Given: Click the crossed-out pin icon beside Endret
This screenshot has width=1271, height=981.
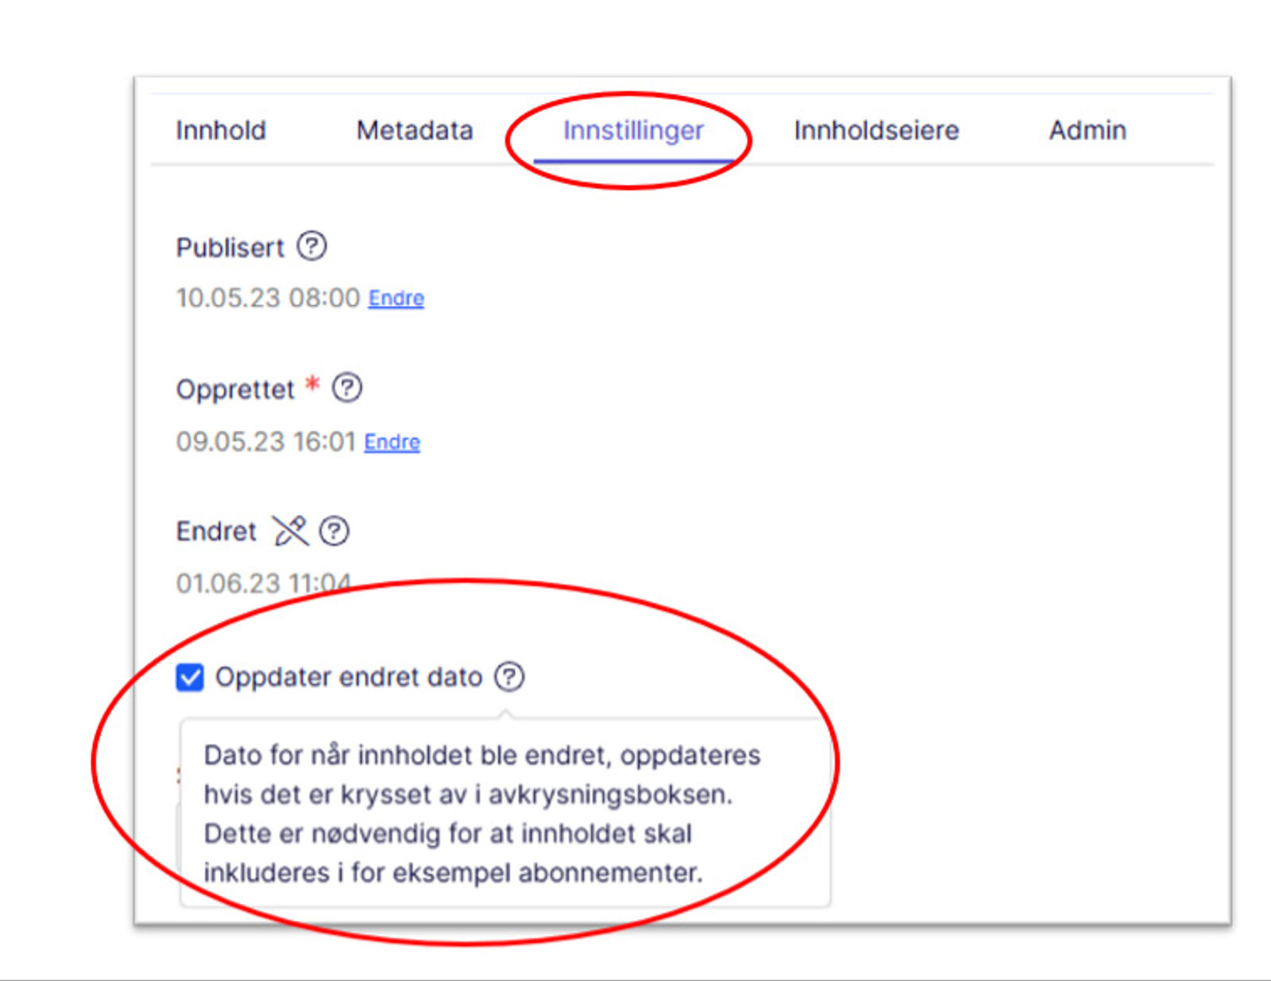Looking at the screenshot, I should point(290,531).
